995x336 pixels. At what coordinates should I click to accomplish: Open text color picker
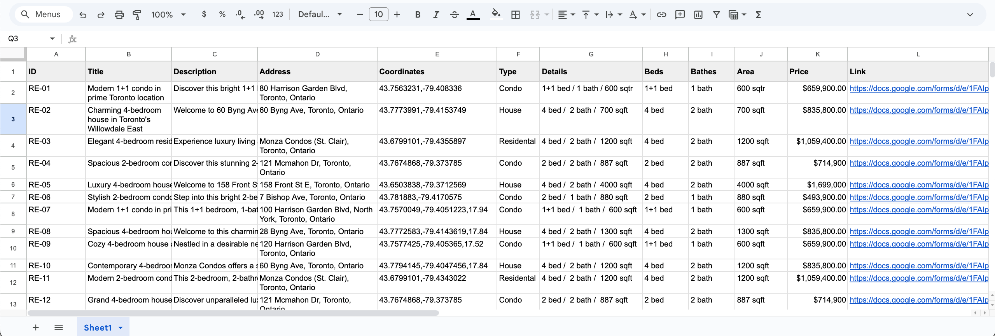473,14
